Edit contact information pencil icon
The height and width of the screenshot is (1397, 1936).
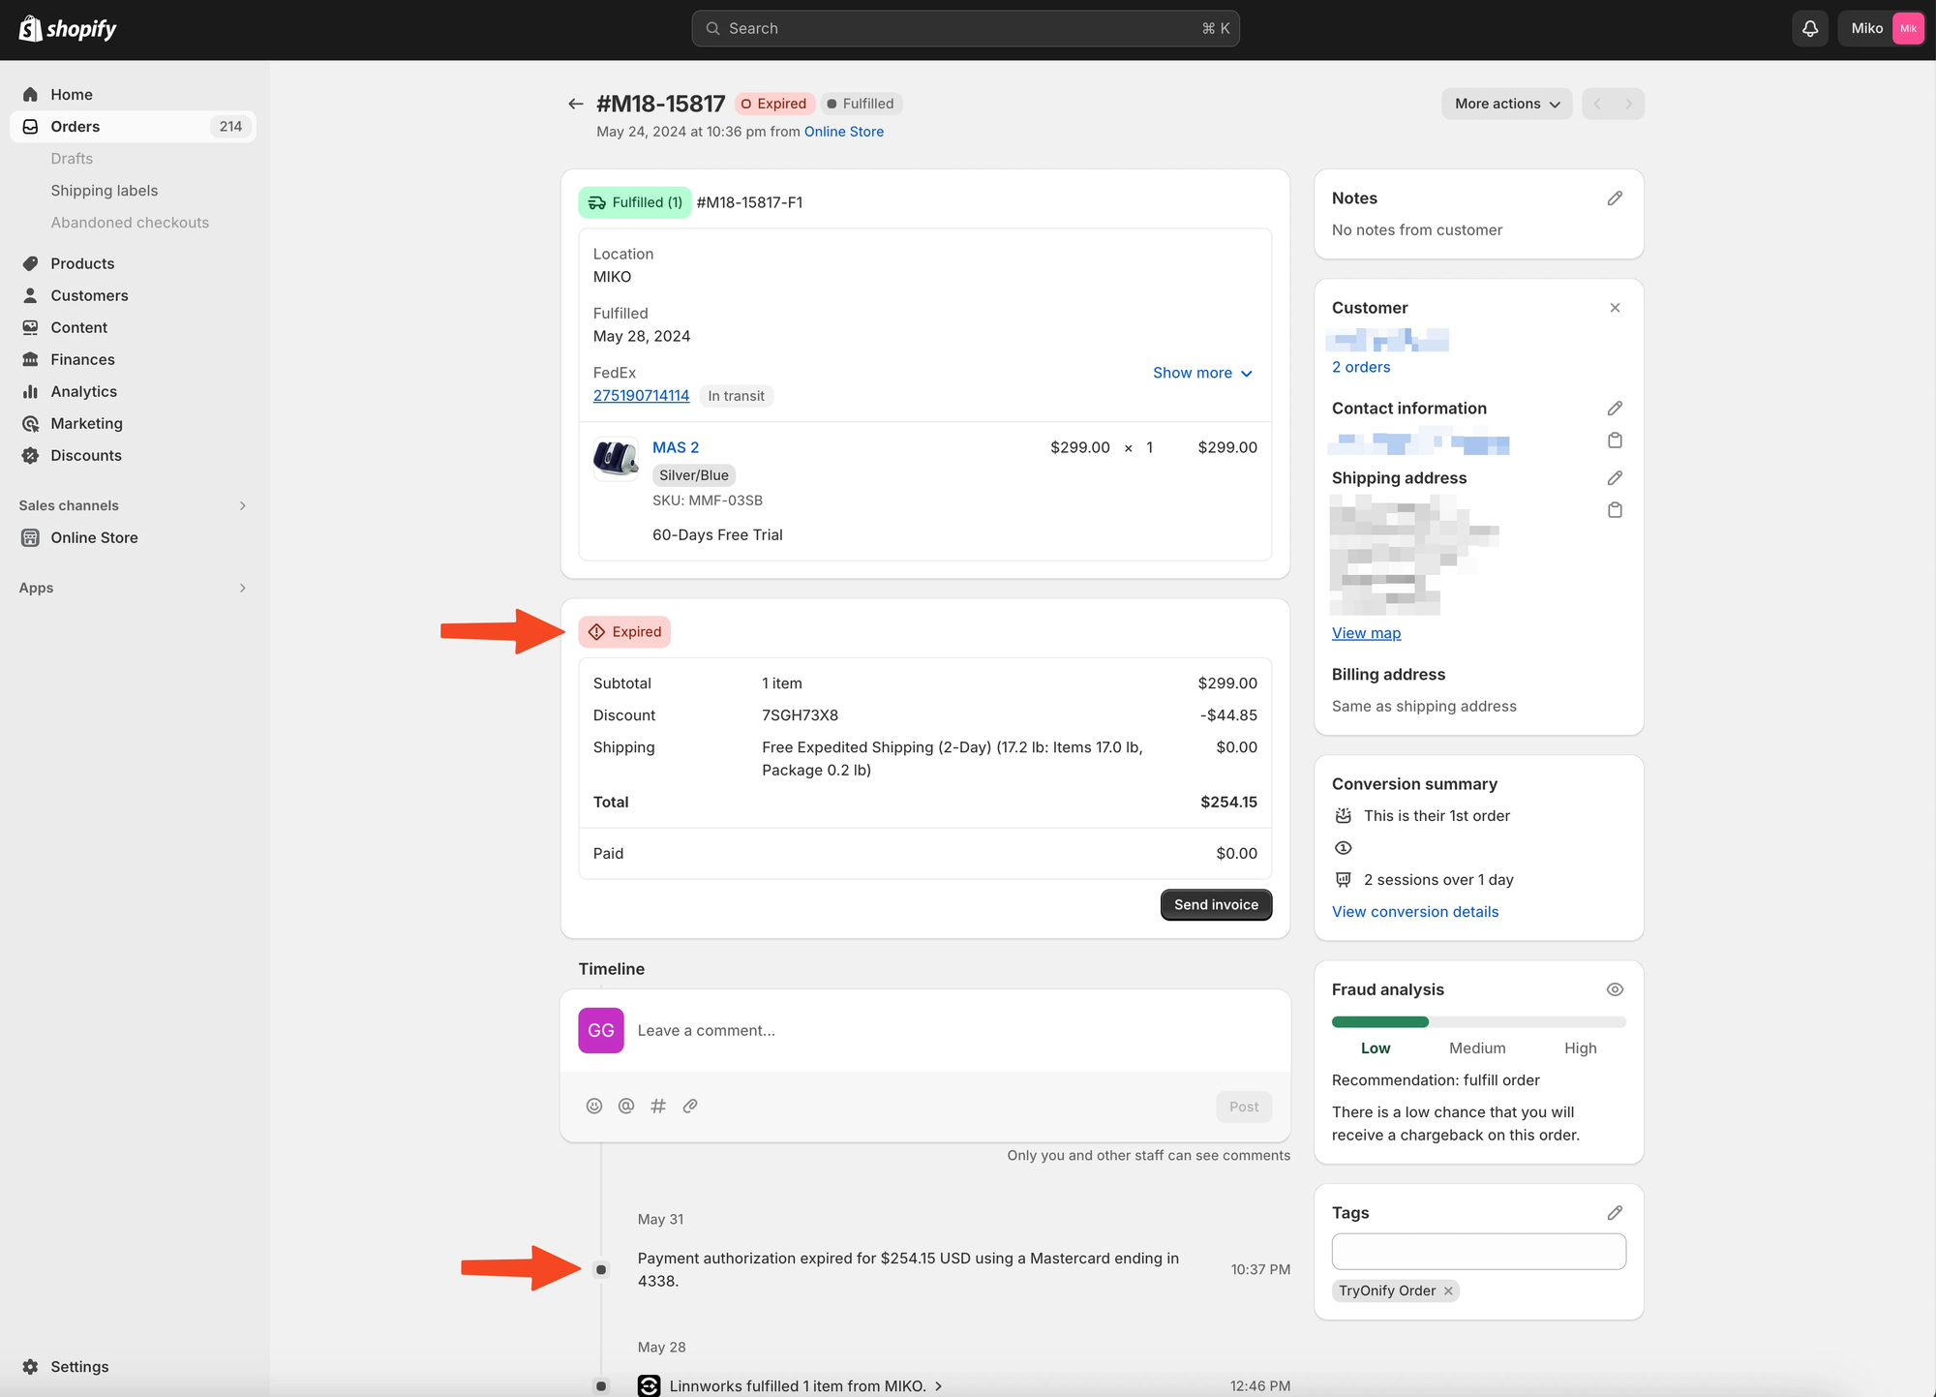click(1615, 409)
